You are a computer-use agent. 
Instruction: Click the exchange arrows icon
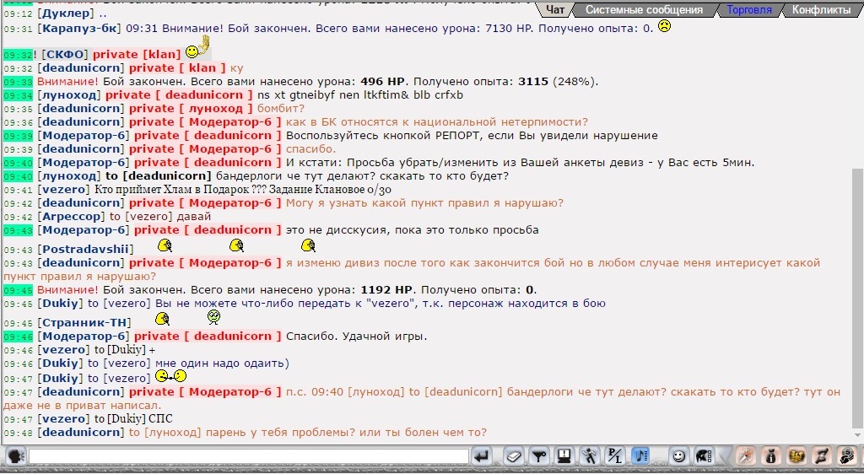click(822, 456)
